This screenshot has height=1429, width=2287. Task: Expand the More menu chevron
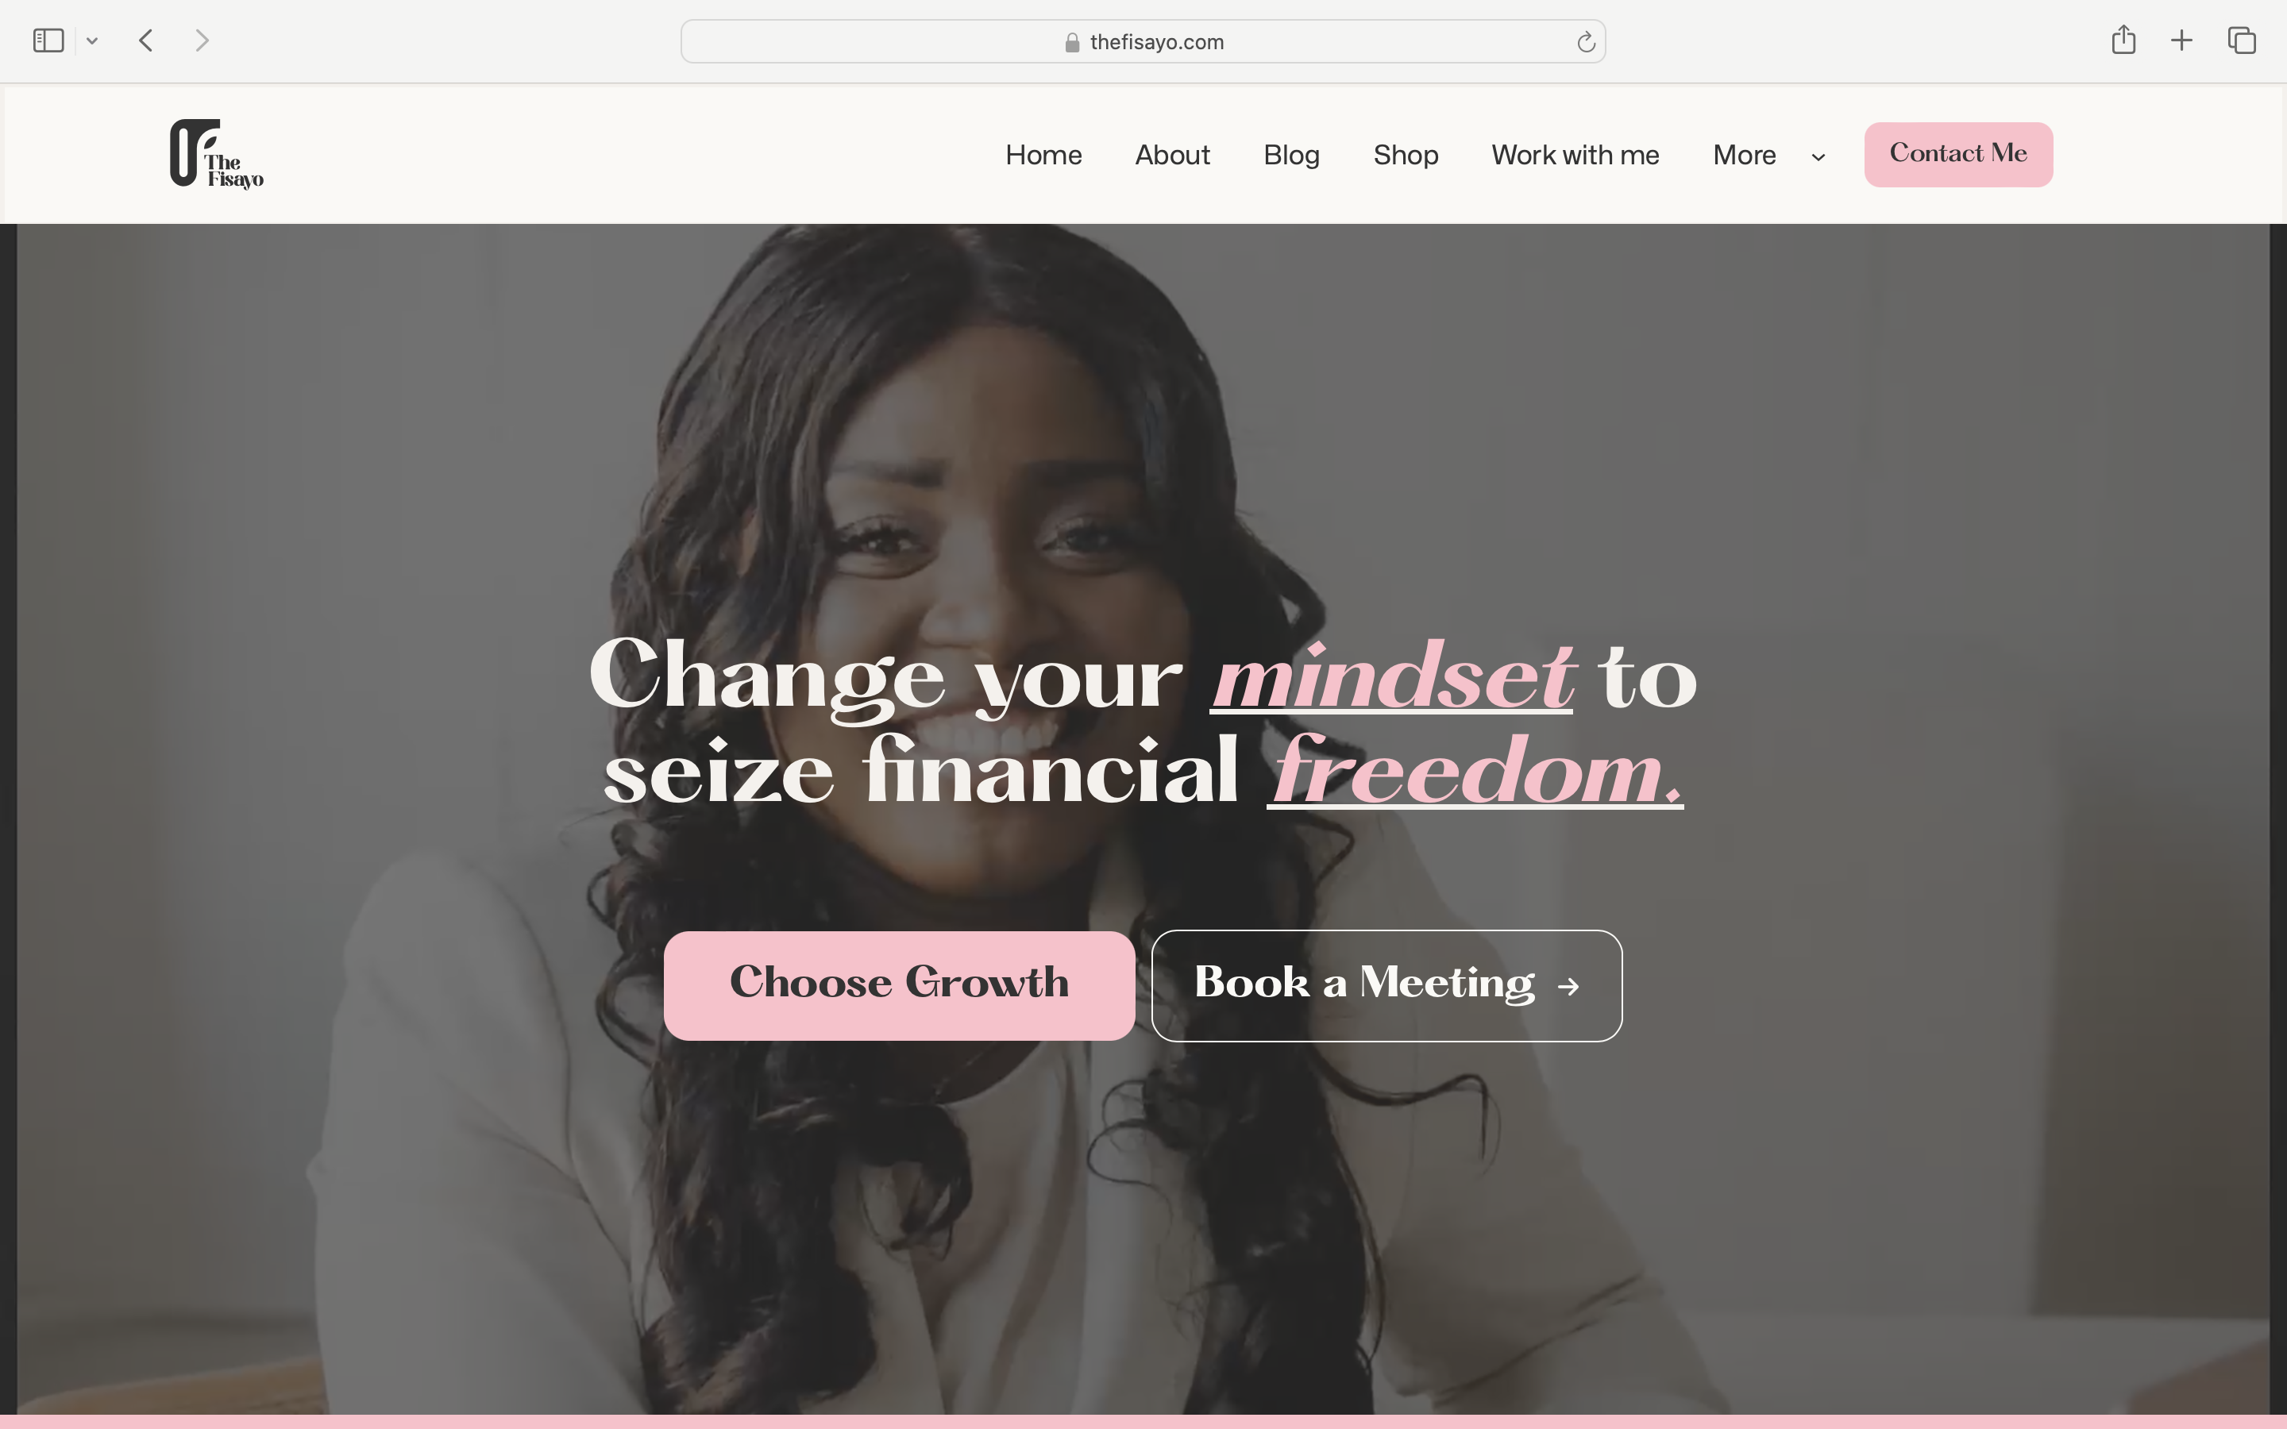(x=1818, y=158)
